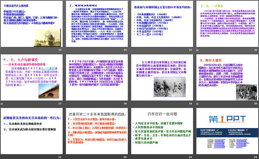Select slide 18 with the 1937年7月7日 text
The height and width of the screenshot is (159, 259).
97,77
